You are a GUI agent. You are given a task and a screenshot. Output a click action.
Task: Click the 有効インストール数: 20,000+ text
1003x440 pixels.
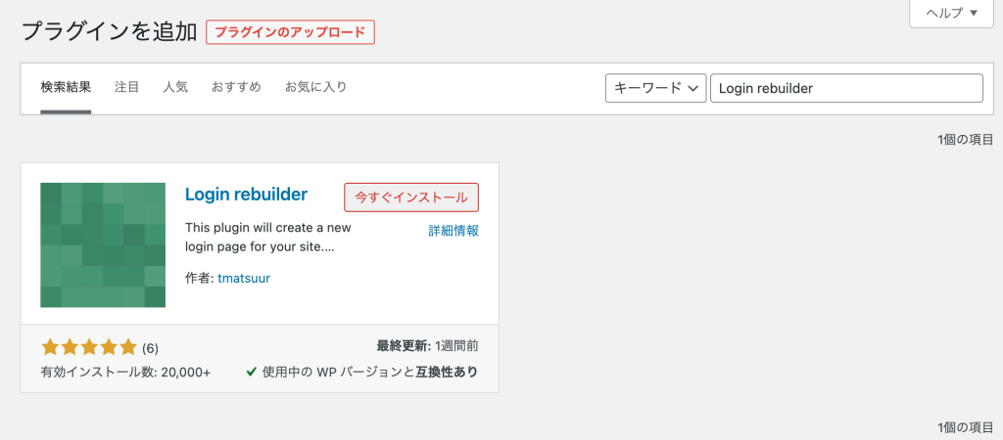(125, 372)
